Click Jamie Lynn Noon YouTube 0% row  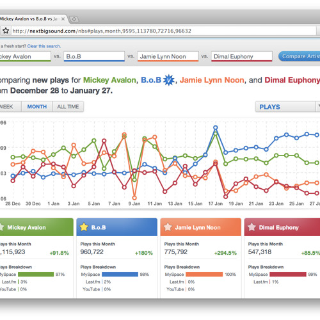click(x=180, y=289)
